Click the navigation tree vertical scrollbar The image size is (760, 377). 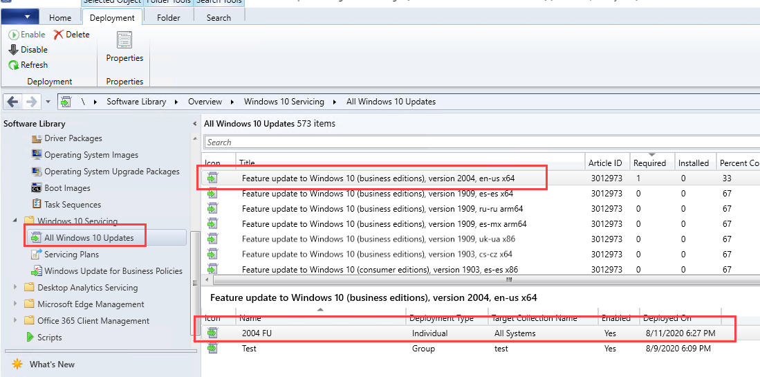[195, 283]
